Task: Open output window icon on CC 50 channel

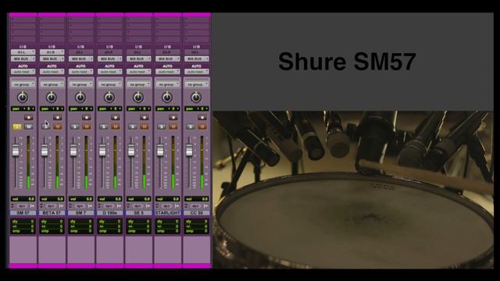Action: [x=205, y=206]
